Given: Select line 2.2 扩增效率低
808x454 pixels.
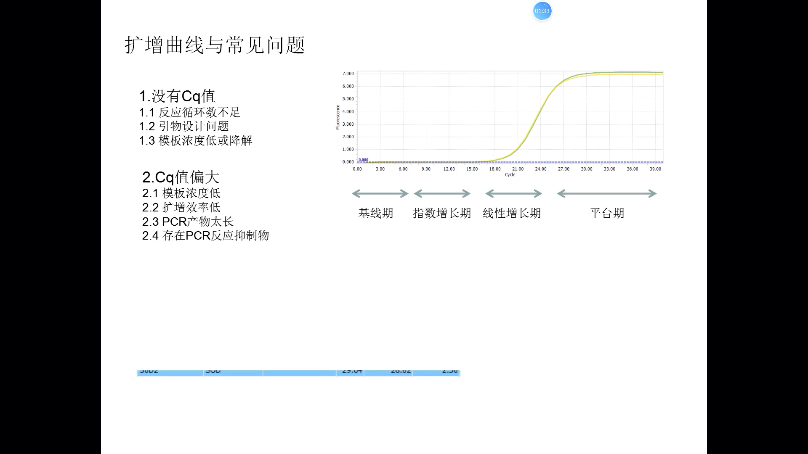Looking at the screenshot, I should point(181,207).
